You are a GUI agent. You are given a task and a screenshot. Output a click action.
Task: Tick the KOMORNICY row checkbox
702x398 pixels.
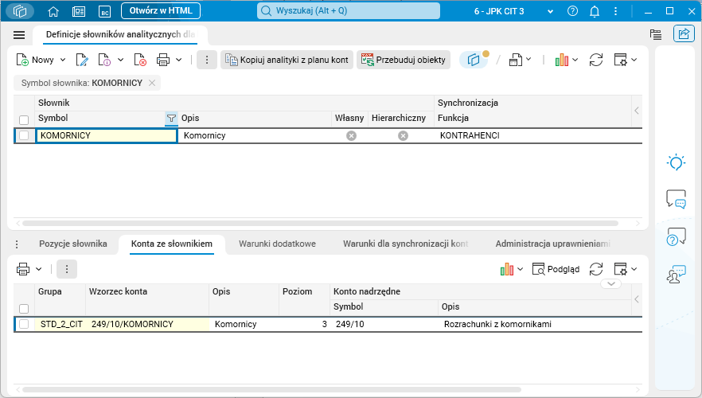coord(24,135)
